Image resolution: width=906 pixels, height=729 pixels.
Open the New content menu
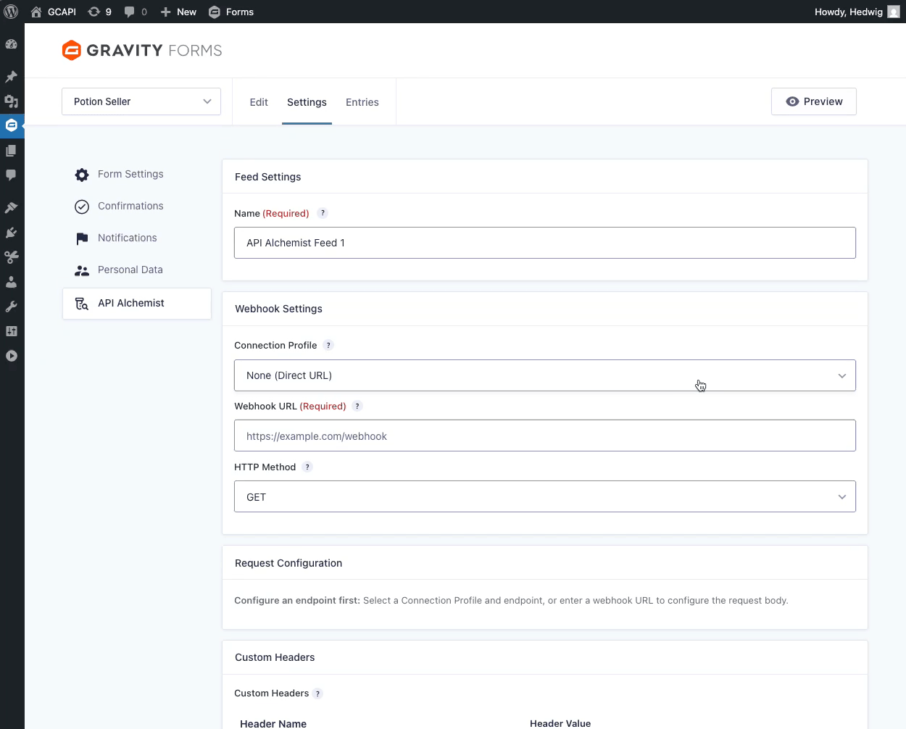coord(178,12)
